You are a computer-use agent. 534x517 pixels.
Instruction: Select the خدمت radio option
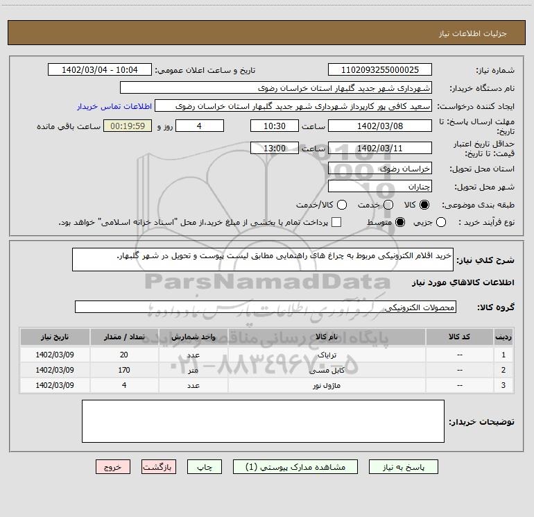tap(388, 205)
